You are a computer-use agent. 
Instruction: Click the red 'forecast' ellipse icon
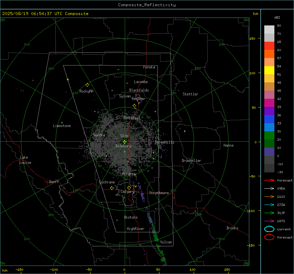pyautogui.click(x=269, y=237)
